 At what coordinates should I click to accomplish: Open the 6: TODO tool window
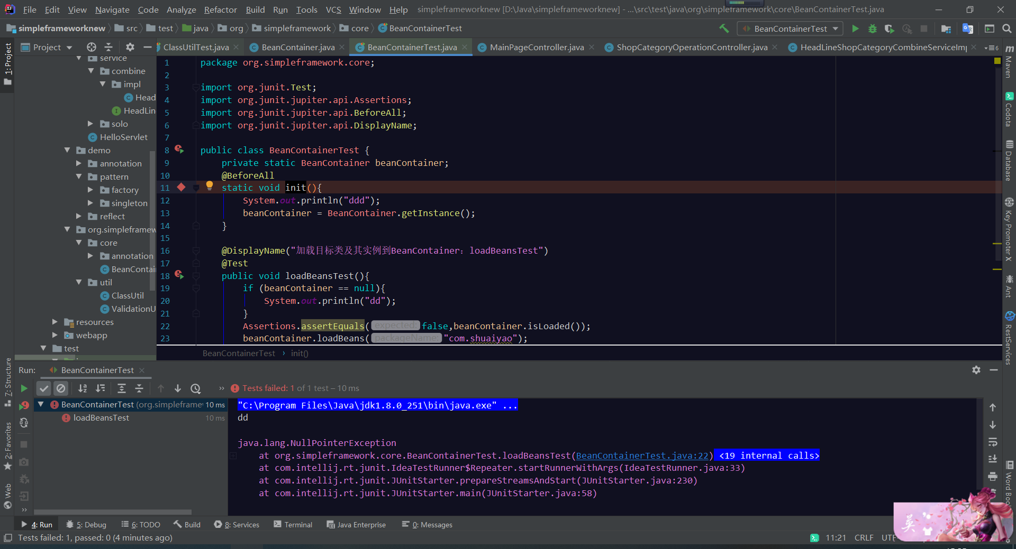click(141, 525)
